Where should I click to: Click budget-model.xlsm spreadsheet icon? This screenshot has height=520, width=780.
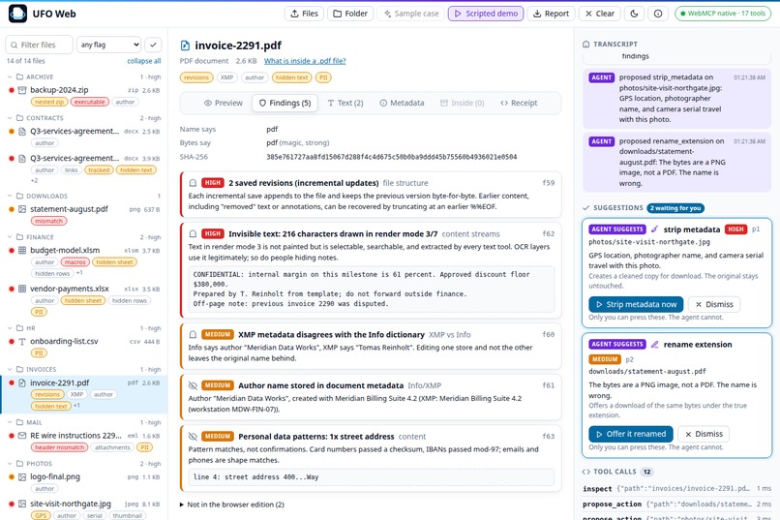tap(22, 250)
